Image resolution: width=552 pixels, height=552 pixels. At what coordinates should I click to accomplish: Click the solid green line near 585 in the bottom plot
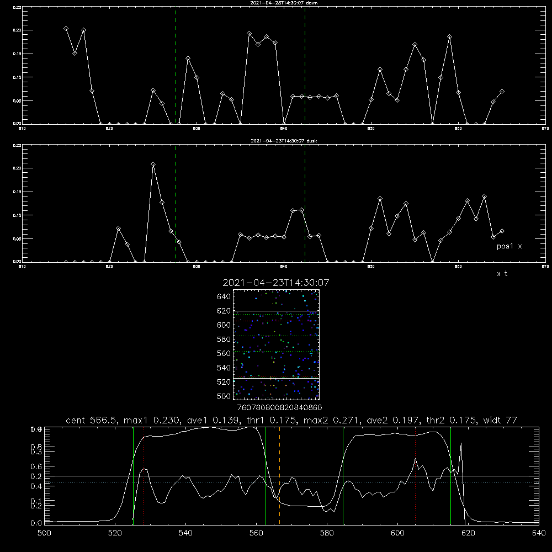(x=343, y=475)
